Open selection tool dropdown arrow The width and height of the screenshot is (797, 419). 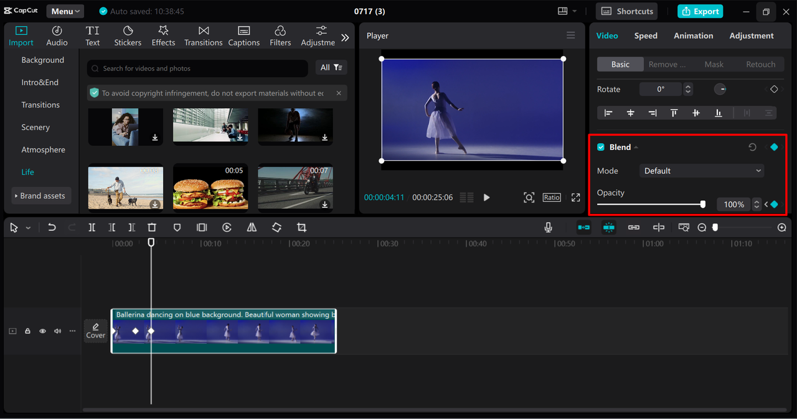29,228
